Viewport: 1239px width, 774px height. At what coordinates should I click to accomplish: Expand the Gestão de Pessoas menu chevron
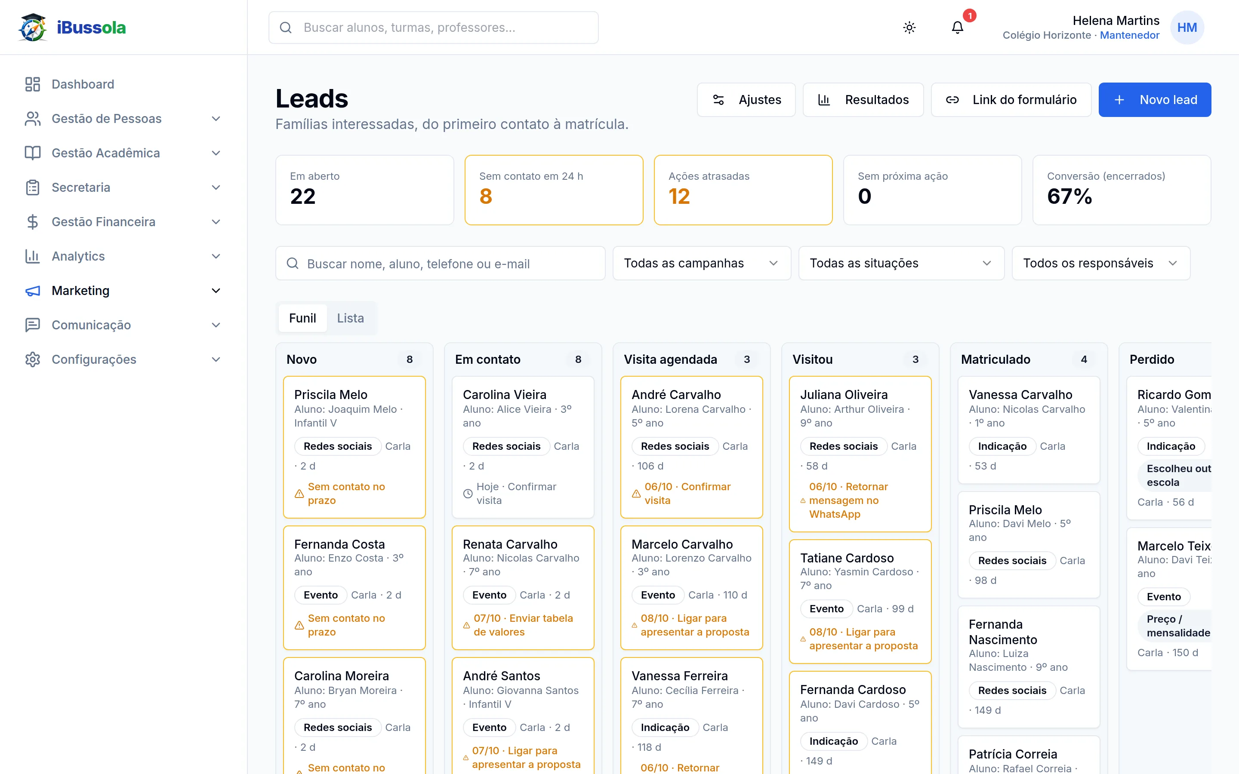pos(216,119)
